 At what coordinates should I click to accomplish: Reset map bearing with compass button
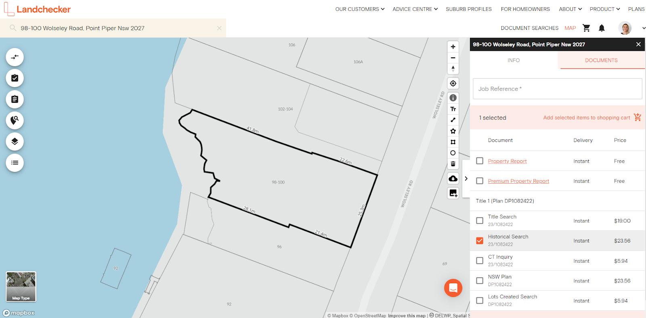453,69
